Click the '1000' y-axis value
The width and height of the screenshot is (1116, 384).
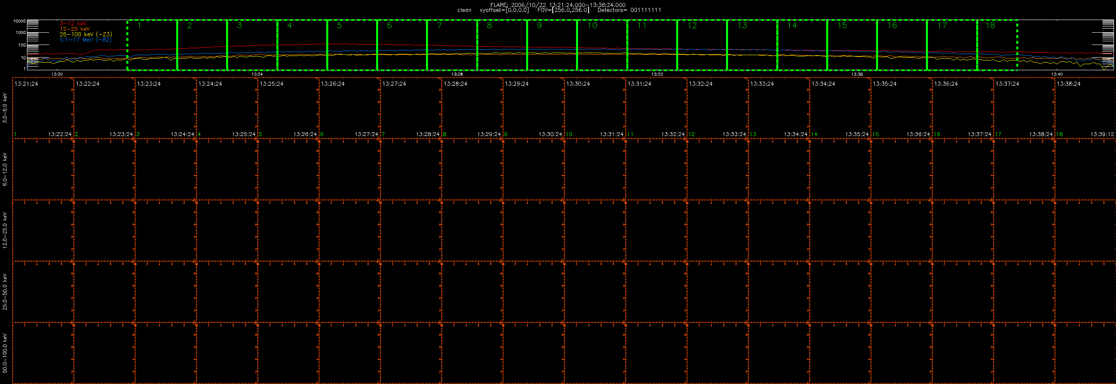click(x=20, y=32)
